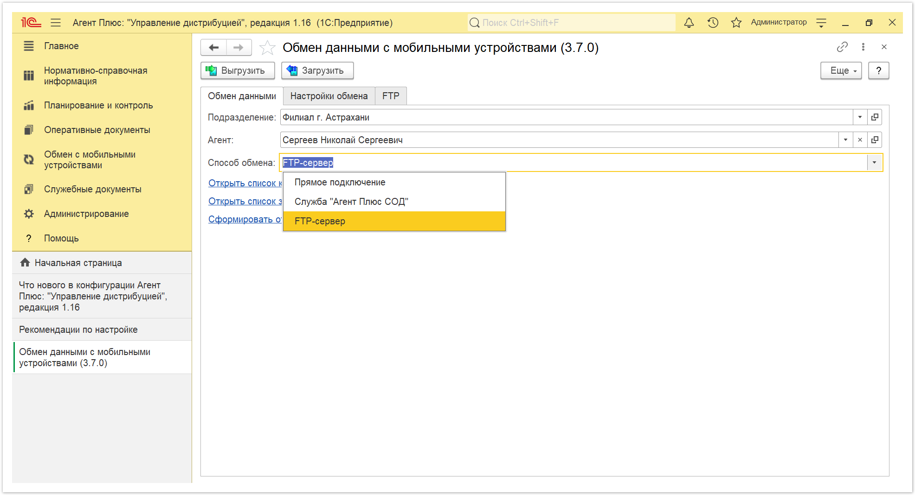Switch to the FTP tab

point(391,96)
